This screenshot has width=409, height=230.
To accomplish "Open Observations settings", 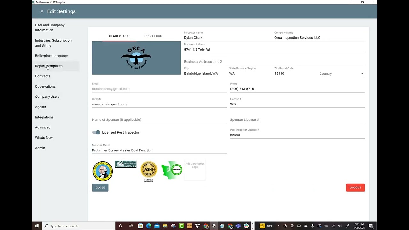I will (45, 86).
